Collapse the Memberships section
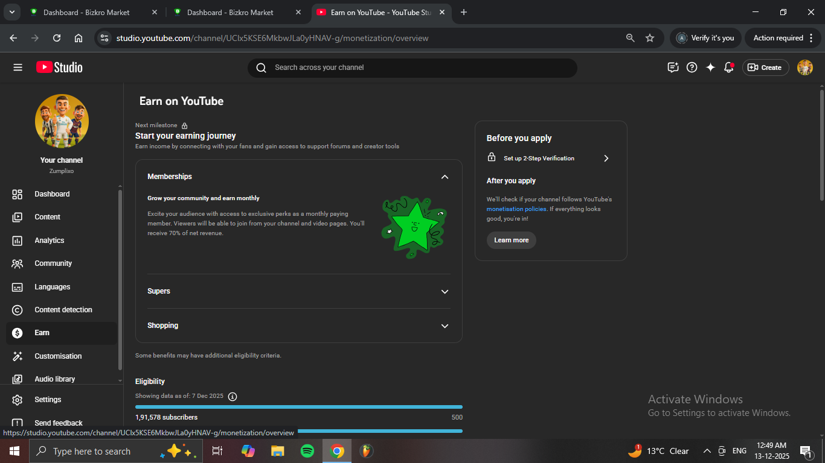The width and height of the screenshot is (825, 463). pos(445,177)
